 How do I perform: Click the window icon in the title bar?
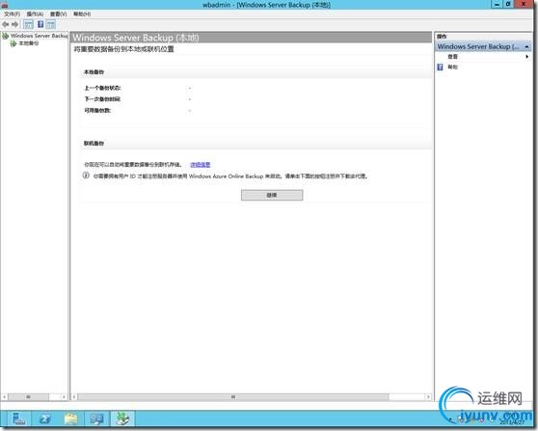click(x=5, y=5)
